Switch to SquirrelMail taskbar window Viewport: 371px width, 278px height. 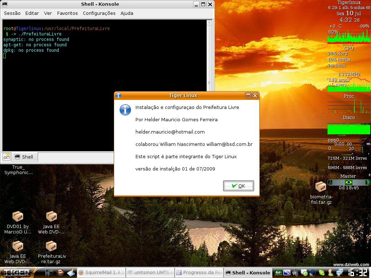coord(101,273)
